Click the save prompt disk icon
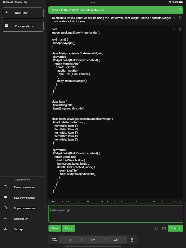The width and height of the screenshot is (186, 248). pos(164,228)
